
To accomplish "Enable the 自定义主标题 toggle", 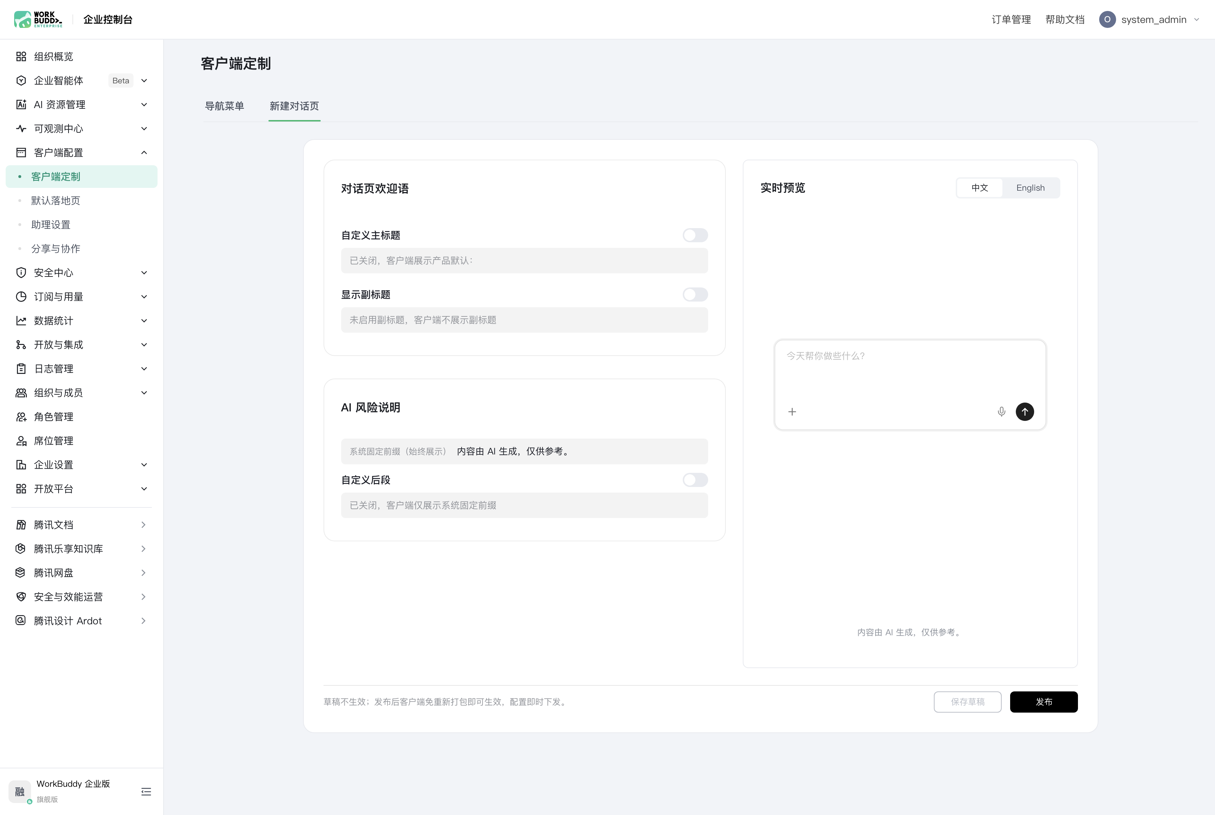I will 695,235.
